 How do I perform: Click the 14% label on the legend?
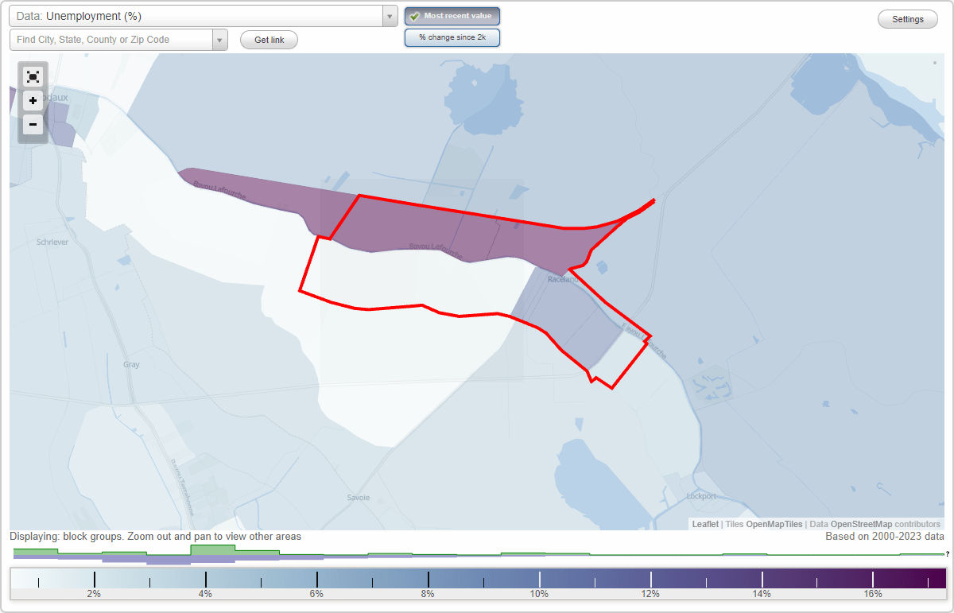(762, 594)
